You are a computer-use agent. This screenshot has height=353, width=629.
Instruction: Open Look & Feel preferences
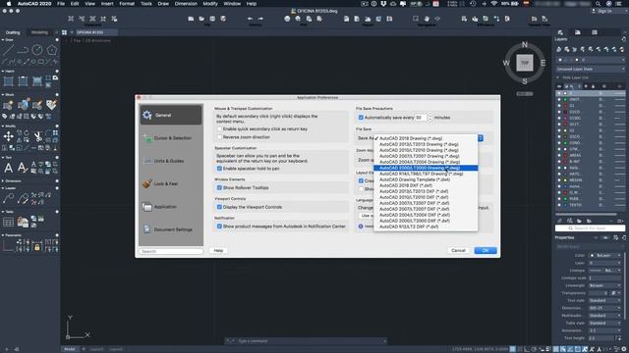tap(170, 183)
